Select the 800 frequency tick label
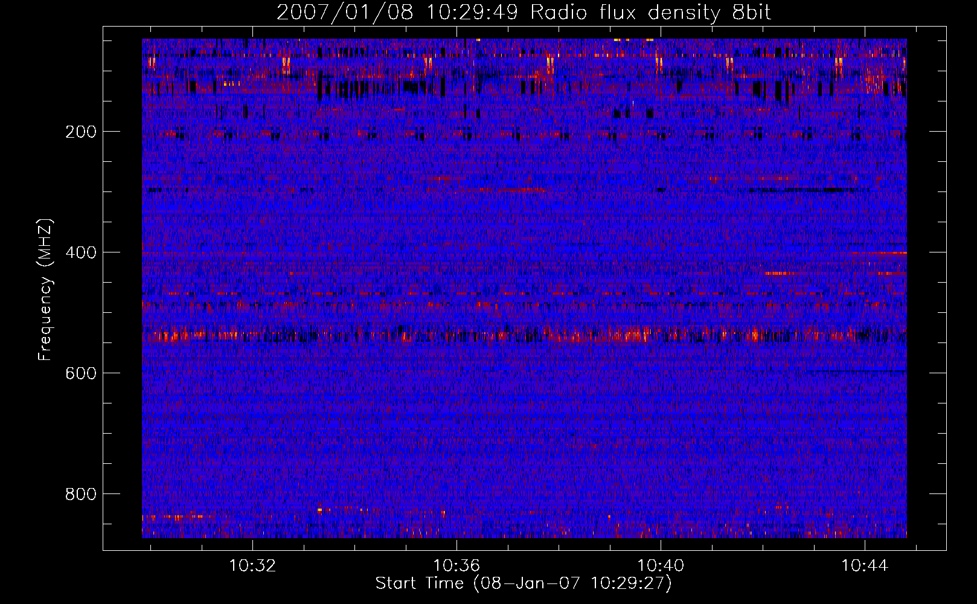Viewport: 977px width, 604px height. tap(81, 494)
